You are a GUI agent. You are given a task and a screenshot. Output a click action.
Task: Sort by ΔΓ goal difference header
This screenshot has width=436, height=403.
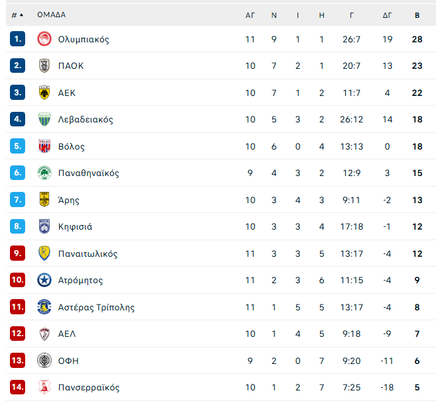click(388, 15)
